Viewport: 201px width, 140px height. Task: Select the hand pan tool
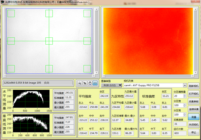tap(90, 83)
